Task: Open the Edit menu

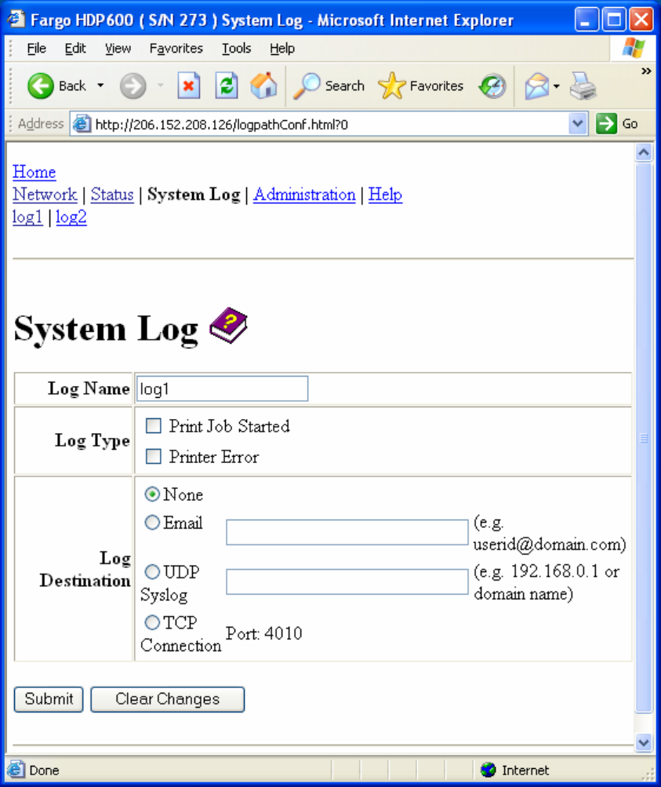Action: 75,48
